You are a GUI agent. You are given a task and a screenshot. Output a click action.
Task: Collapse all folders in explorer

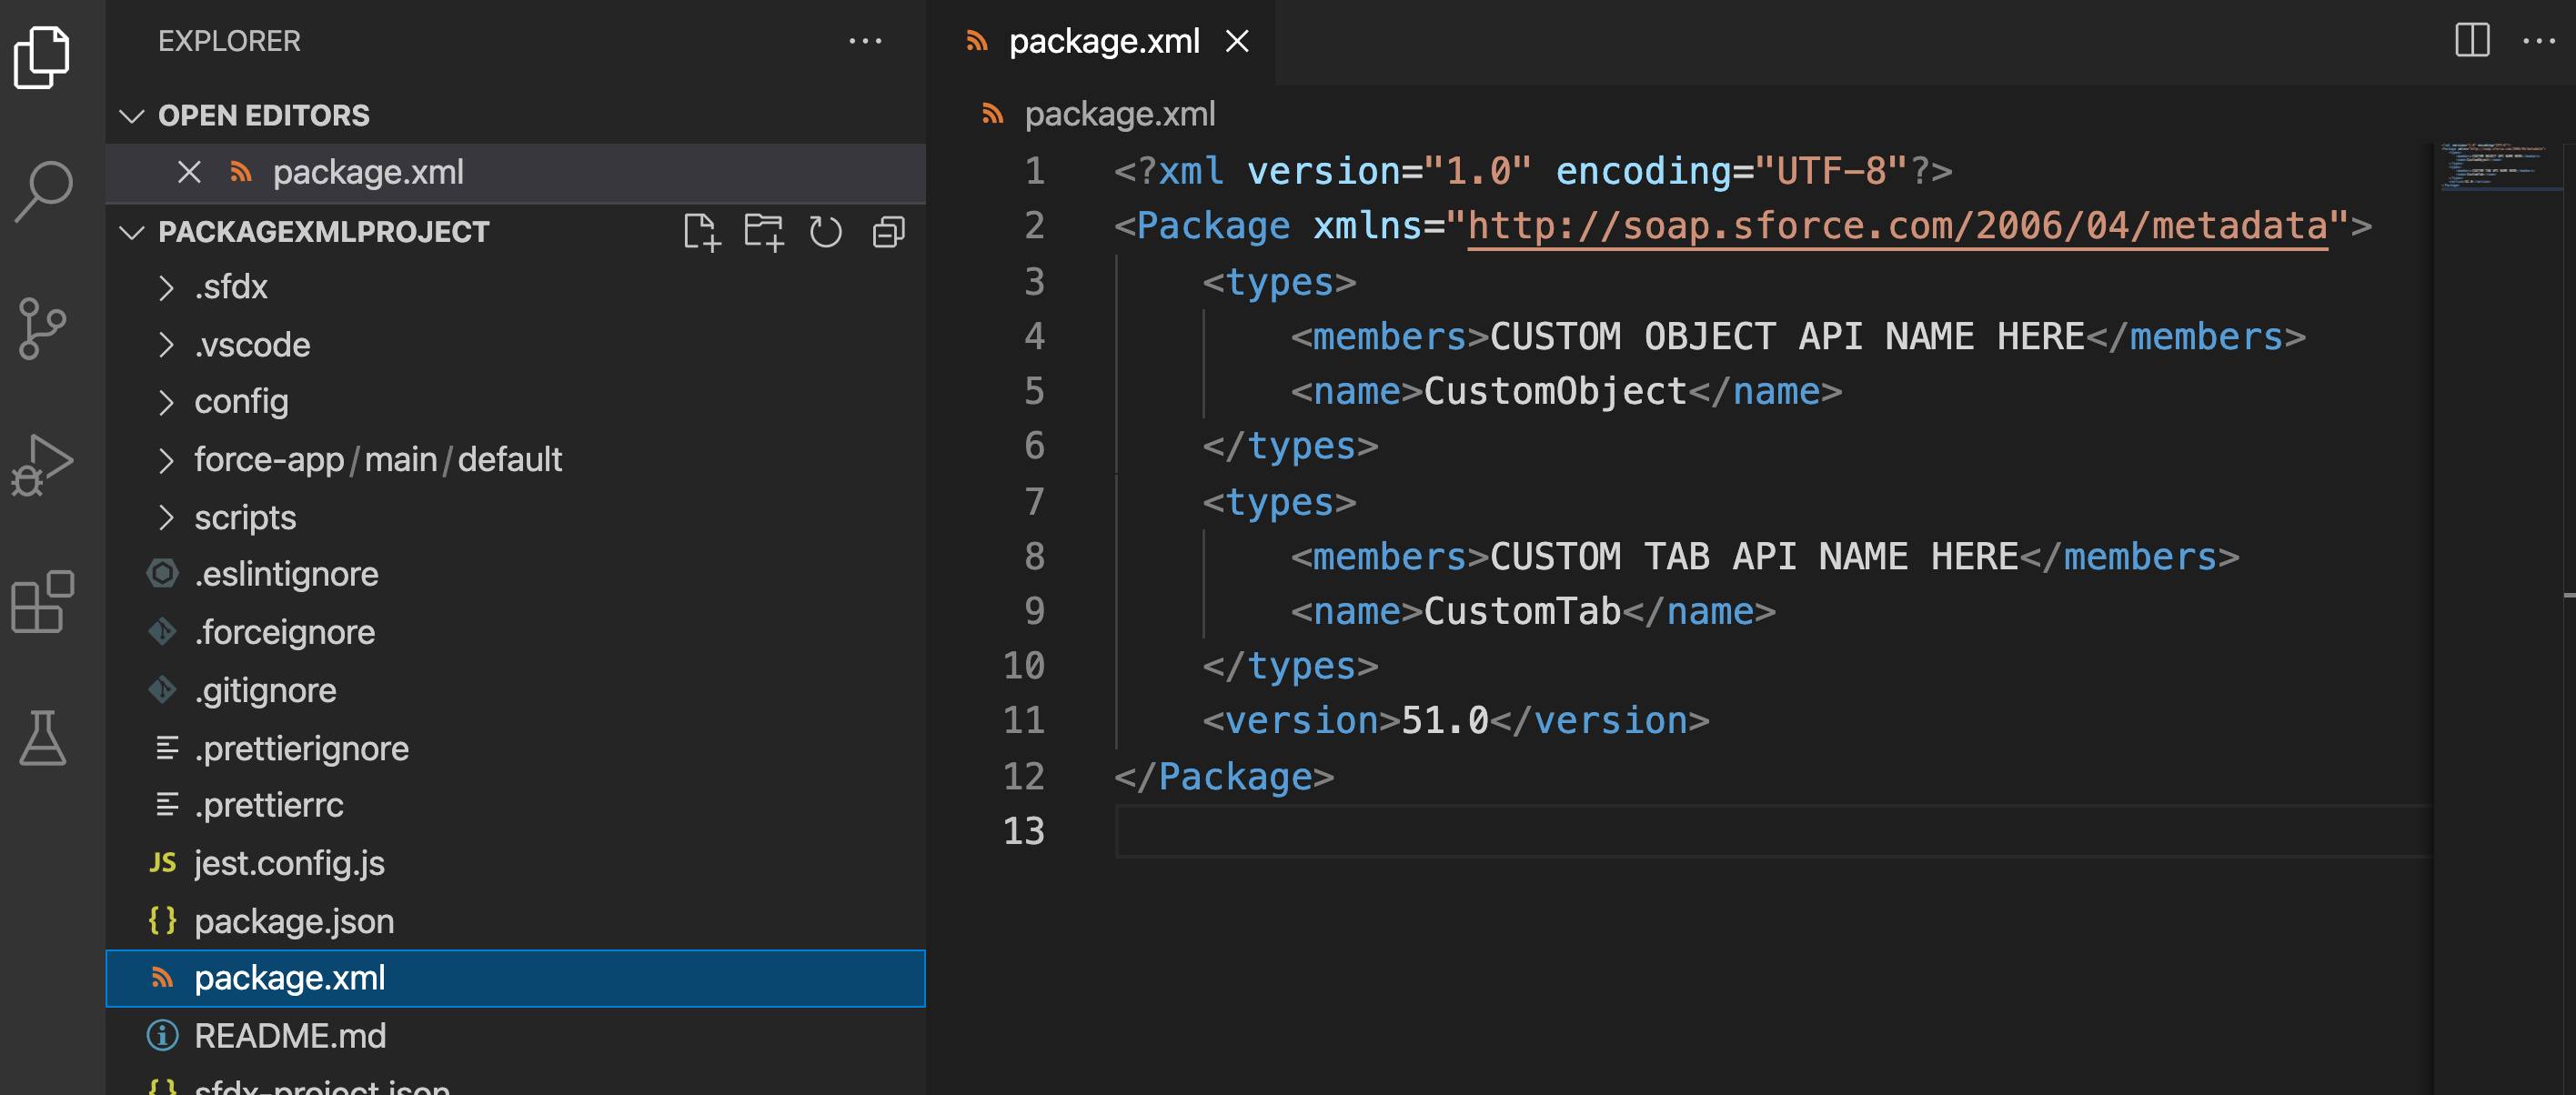point(888,232)
